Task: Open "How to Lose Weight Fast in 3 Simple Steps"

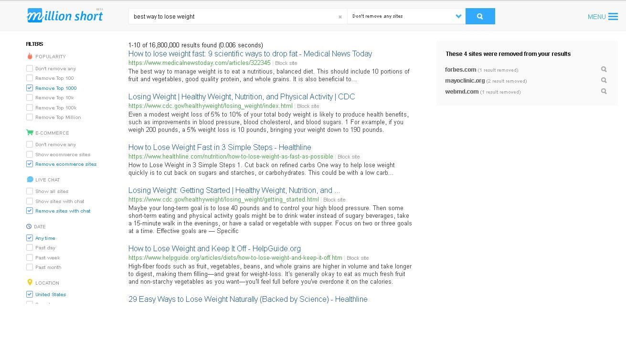Action: [220, 148]
